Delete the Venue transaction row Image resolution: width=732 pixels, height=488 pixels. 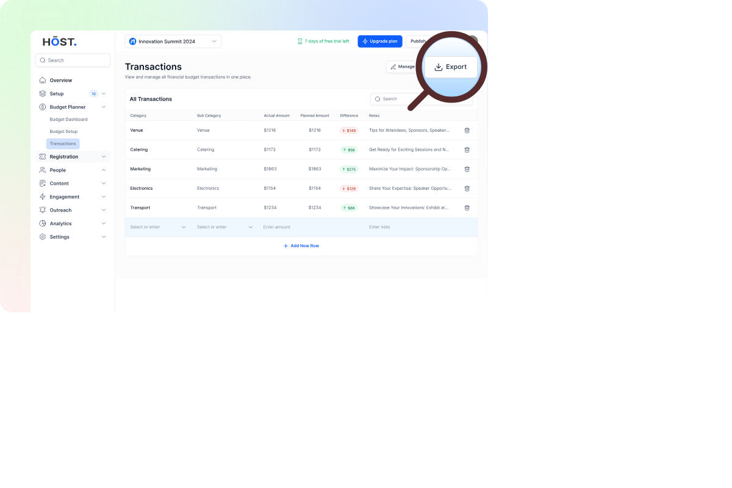(467, 131)
